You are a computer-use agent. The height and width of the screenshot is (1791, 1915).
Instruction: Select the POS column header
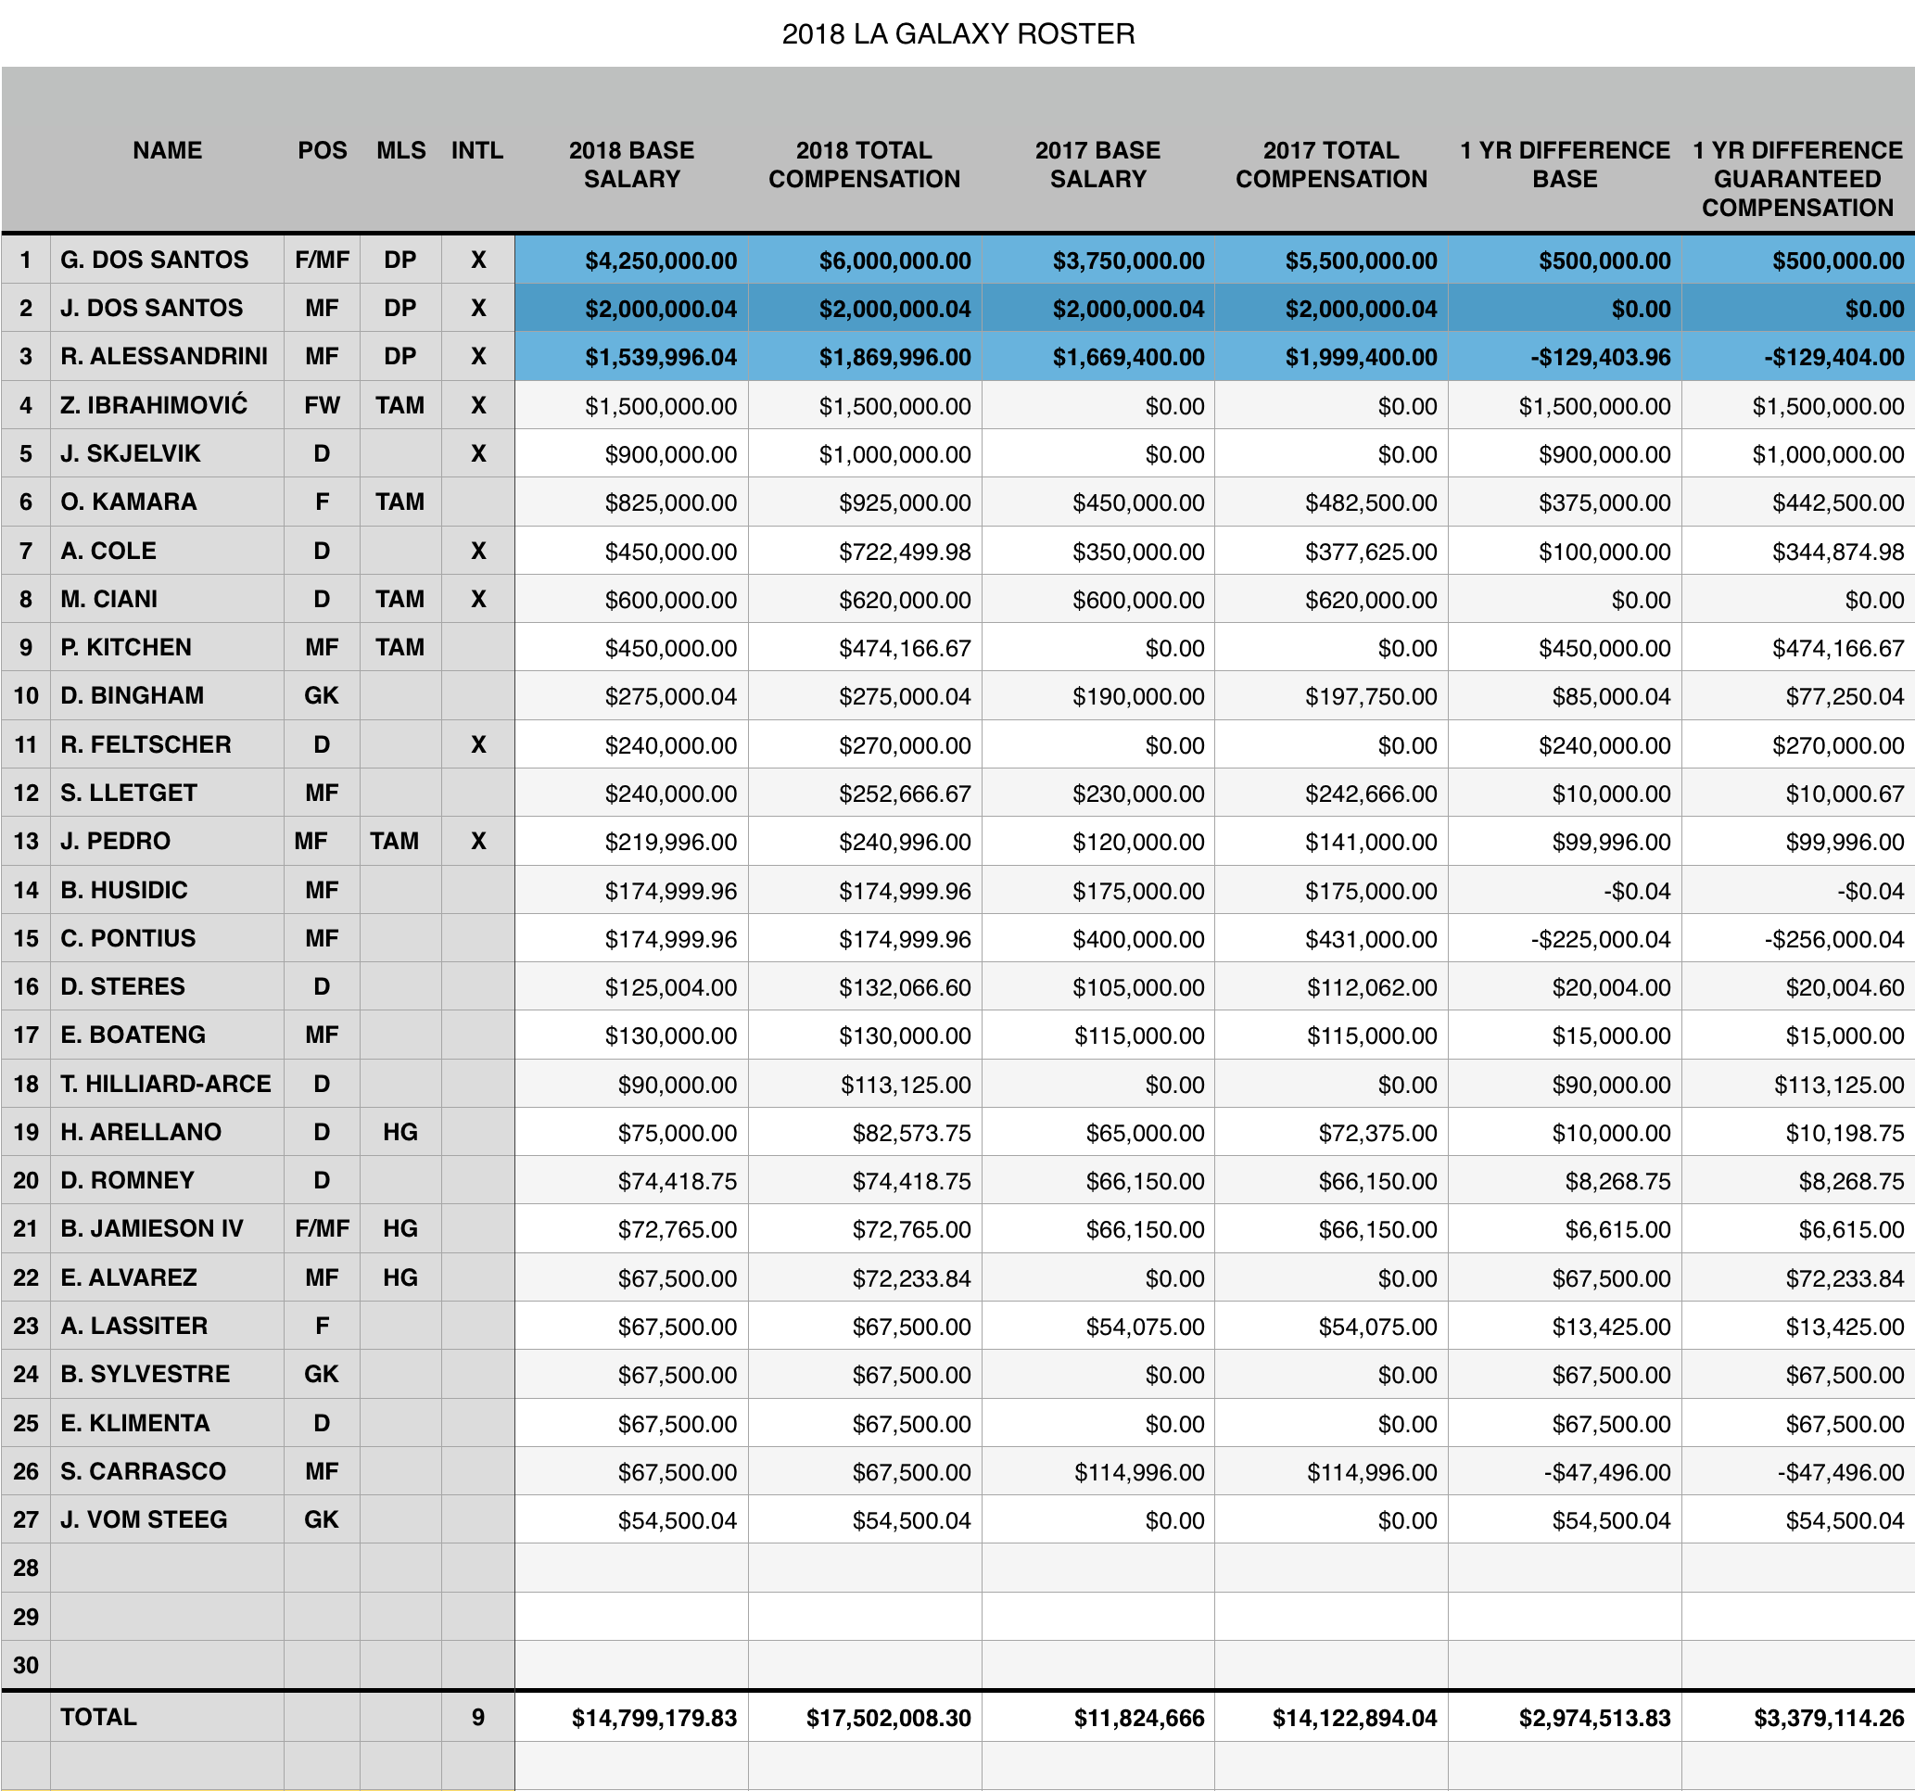[x=322, y=150]
